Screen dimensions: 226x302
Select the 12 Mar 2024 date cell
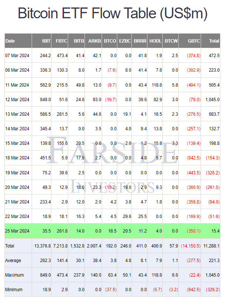(18, 100)
